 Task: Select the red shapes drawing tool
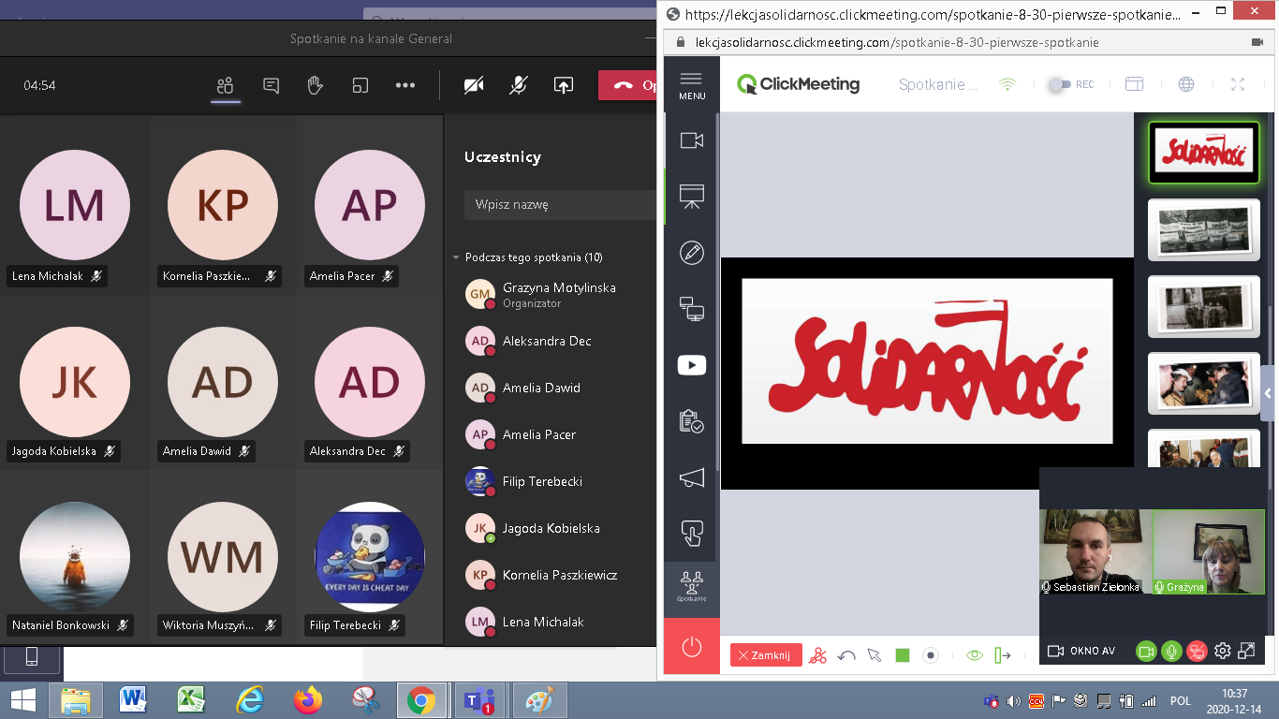click(x=818, y=655)
